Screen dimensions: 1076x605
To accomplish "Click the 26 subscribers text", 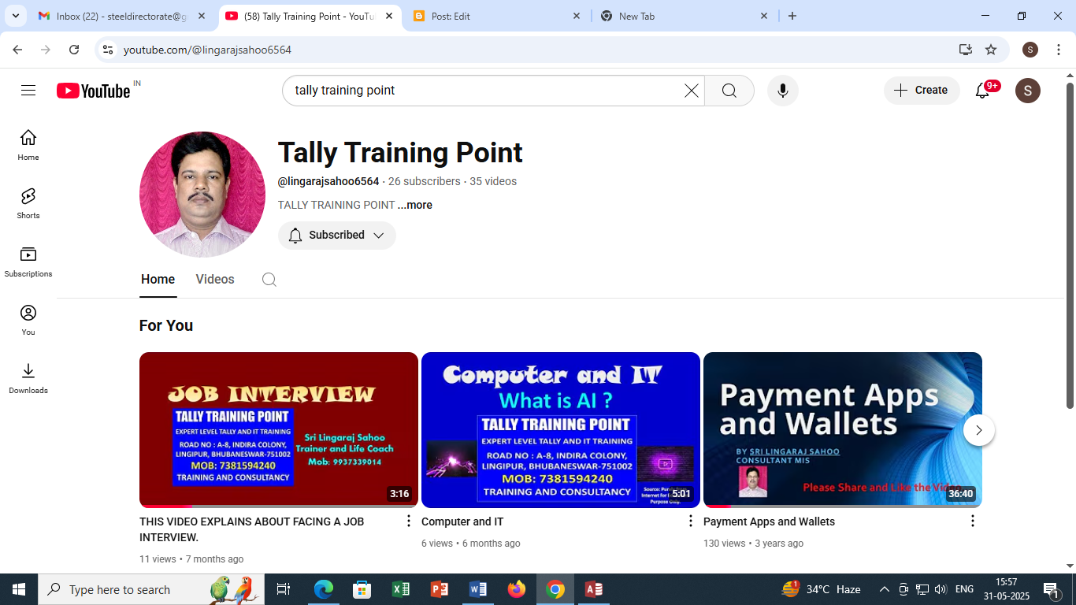I will point(425,181).
